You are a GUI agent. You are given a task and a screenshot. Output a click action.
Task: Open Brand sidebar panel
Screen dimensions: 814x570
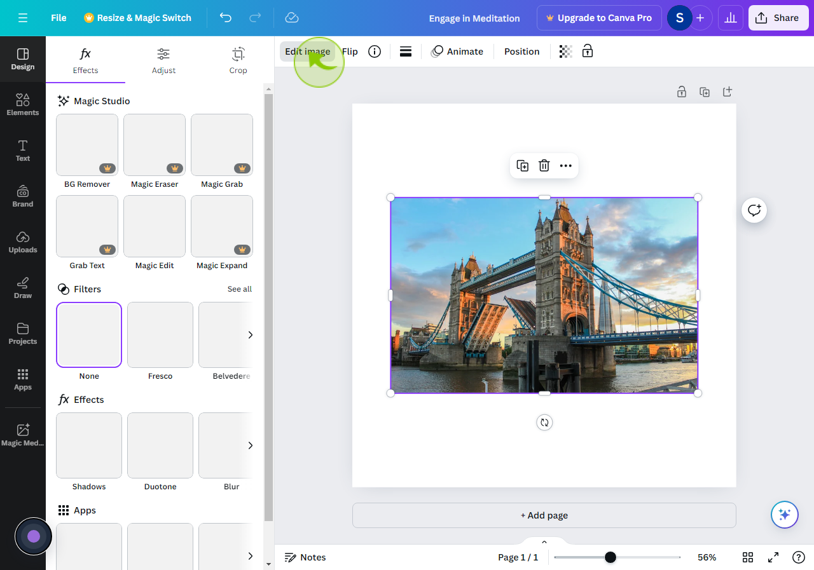coord(23,196)
